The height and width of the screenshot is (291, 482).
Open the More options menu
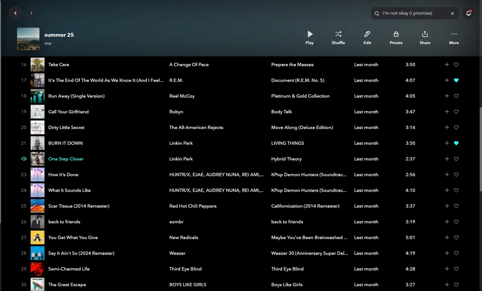(454, 38)
